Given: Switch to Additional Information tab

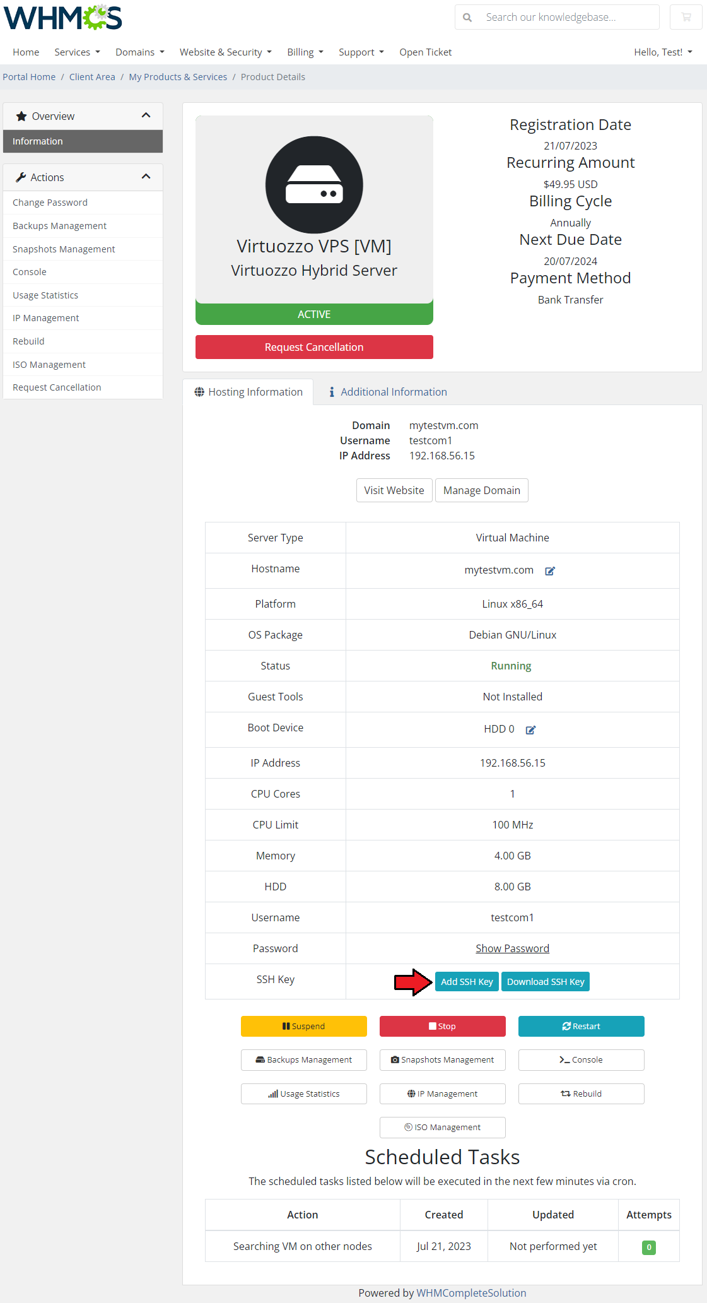Looking at the screenshot, I should [x=388, y=392].
